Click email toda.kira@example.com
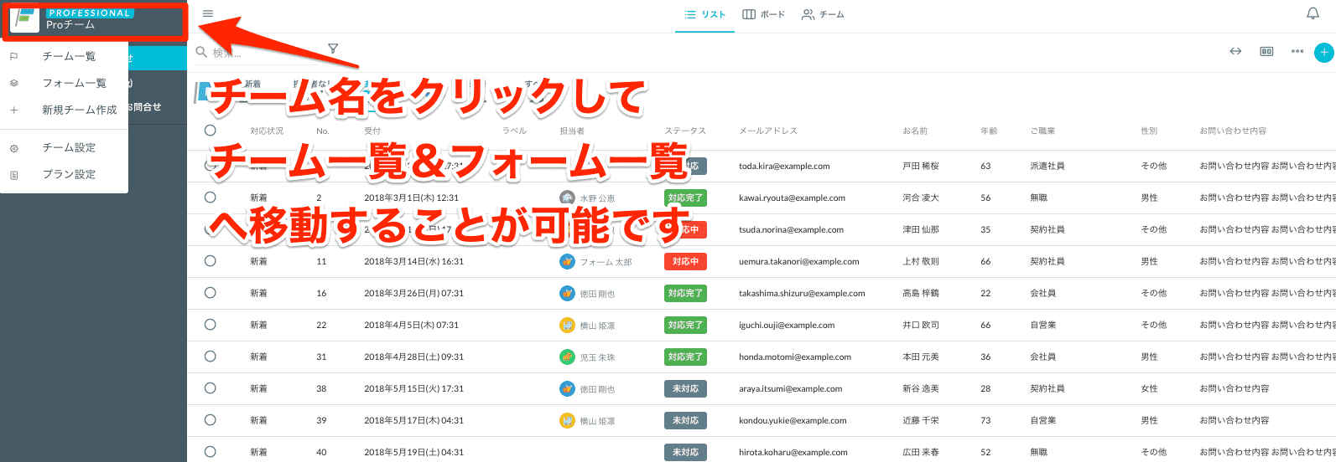Image resolution: width=1336 pixels, height=462 pixels. [784, 167]
